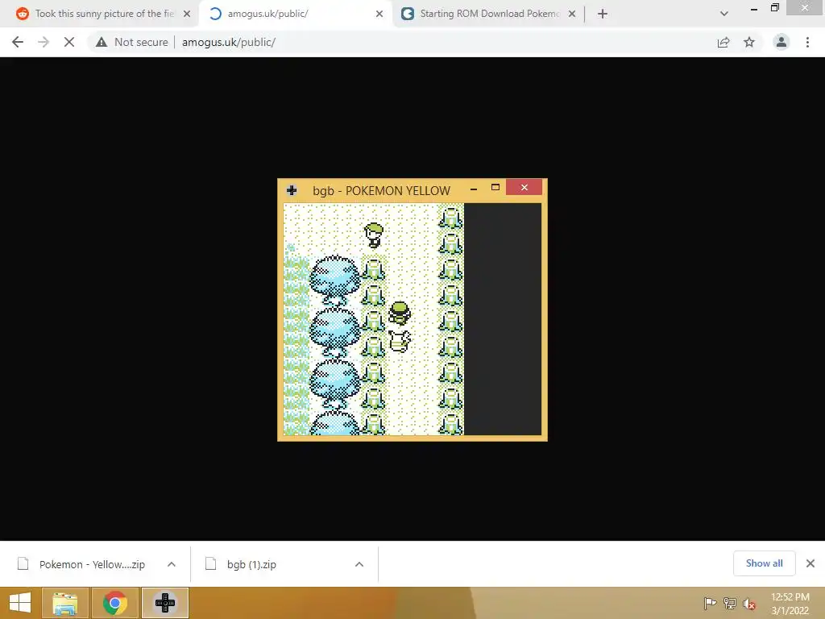Switch to the Reddit sunny picture tab

point(104,14)
